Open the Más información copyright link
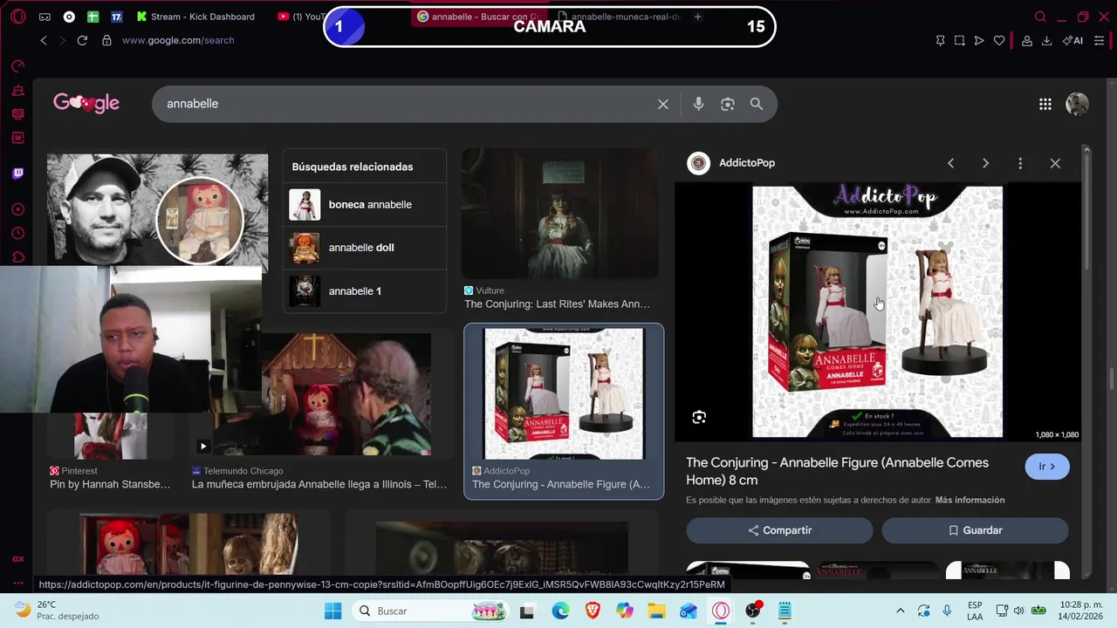Viewport: 1117px width, 628px height. pos(970,500)
